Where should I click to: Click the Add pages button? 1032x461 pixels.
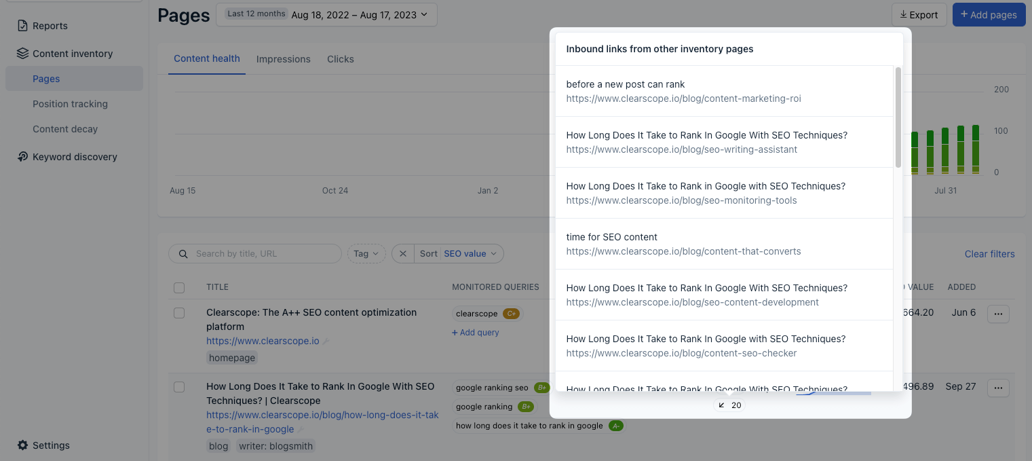coord(989,15)
